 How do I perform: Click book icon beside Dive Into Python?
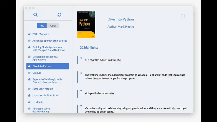29,66
